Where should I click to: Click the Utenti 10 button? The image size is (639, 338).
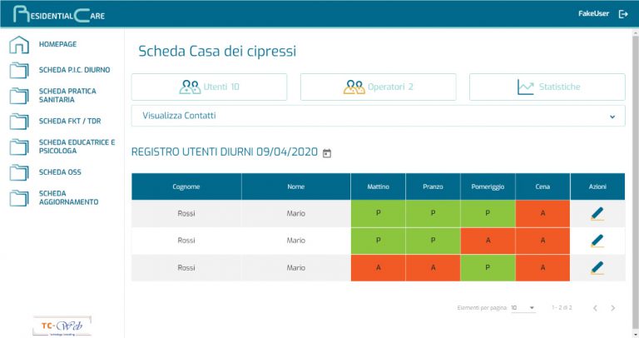[x=209, y=87]
